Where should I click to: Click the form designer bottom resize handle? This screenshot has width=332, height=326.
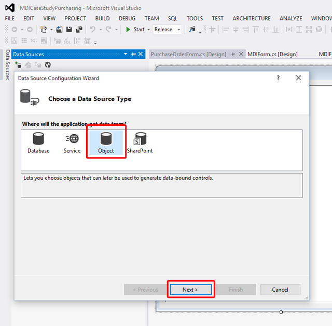click(x=281, y=312)
